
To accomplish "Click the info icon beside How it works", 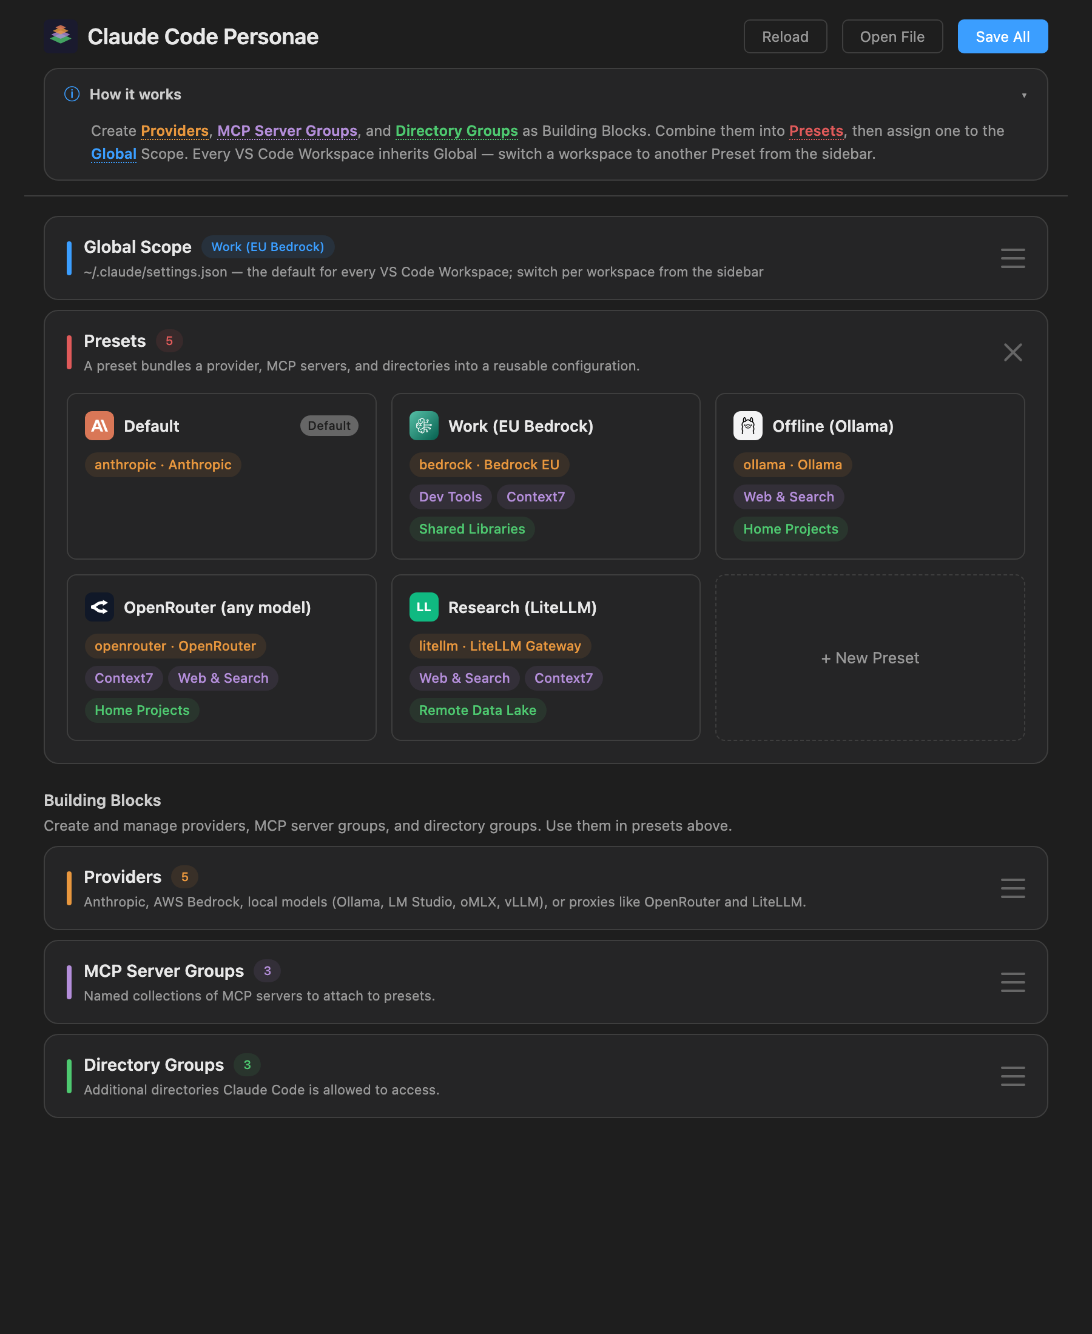I will 72,95.
